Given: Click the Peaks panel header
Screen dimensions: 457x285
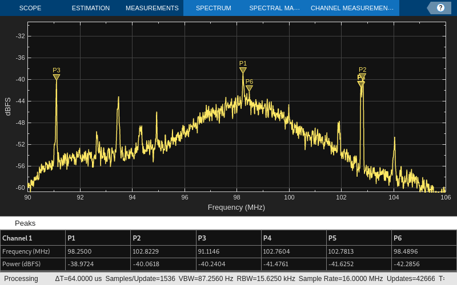Looking at the screenshot, I should pyautogui.click(x=25, y=223).
